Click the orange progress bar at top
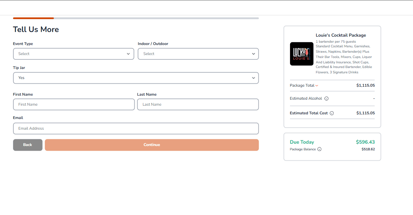413x215 pixels. pos(33,18)
